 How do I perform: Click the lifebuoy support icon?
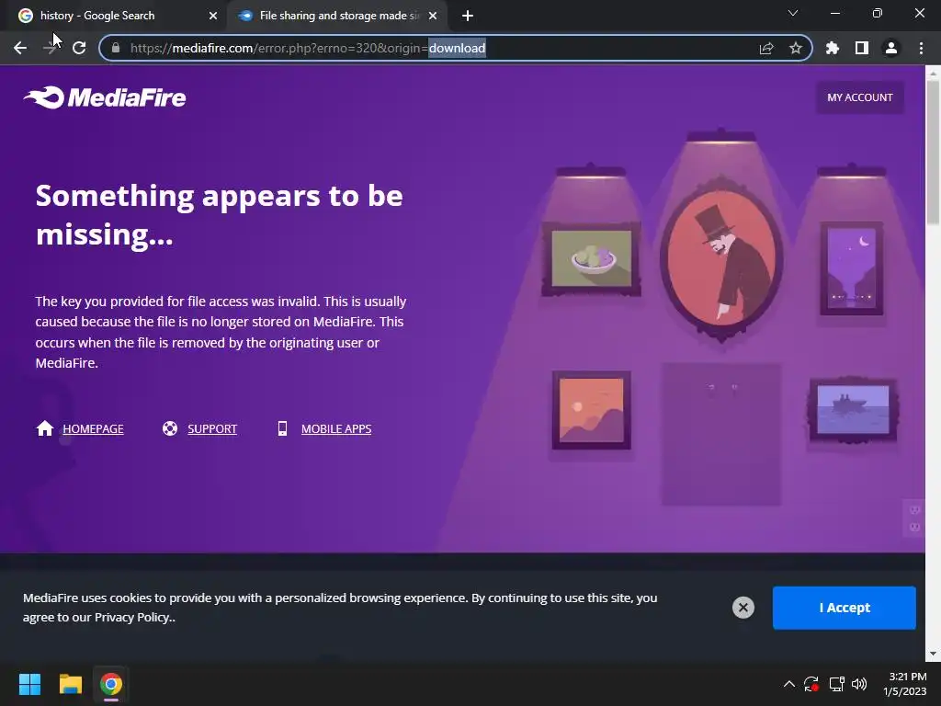pos(170,428)
